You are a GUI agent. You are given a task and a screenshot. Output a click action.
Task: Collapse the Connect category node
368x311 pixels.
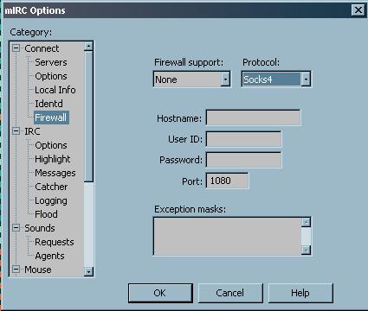[16, 48]
